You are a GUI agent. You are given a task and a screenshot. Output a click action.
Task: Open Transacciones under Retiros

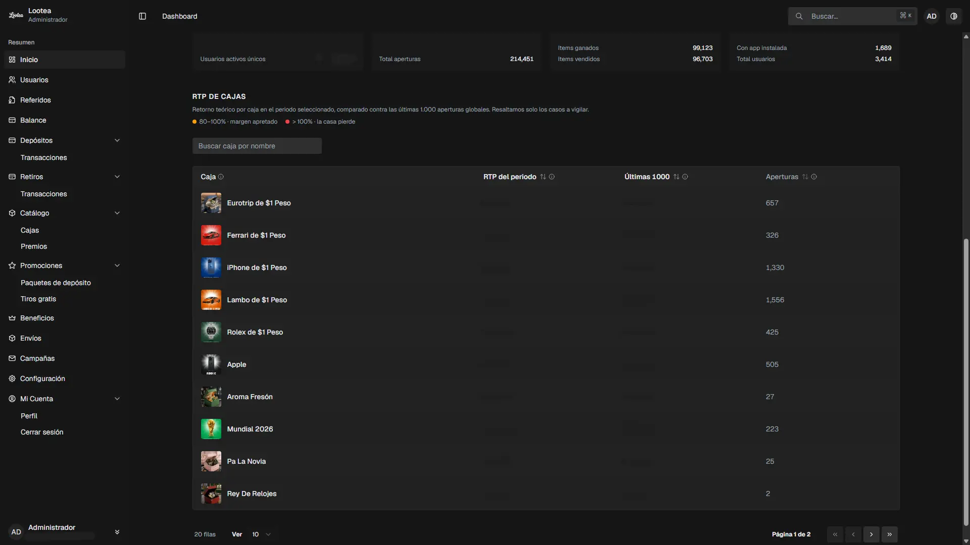44,194
